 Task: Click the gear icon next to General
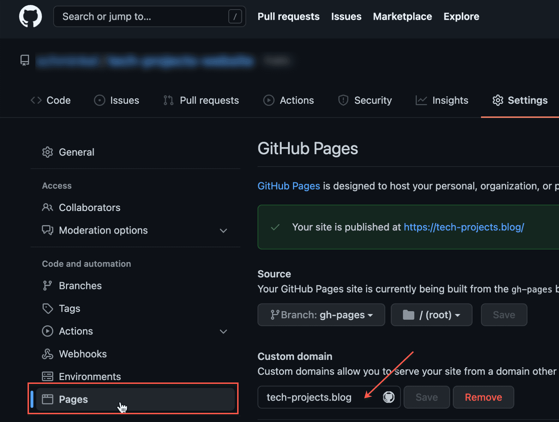48,152
